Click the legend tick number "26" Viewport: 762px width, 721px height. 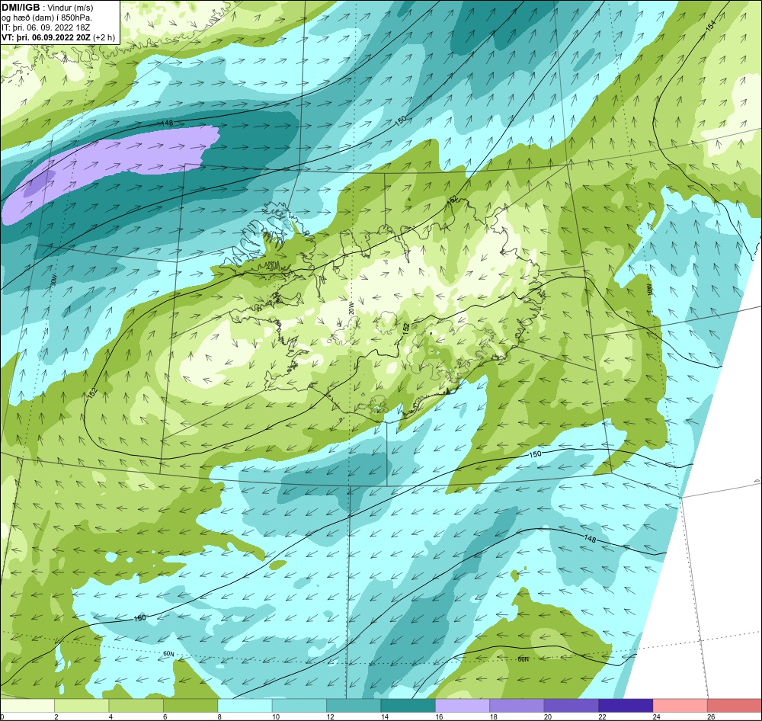point(711,716)
